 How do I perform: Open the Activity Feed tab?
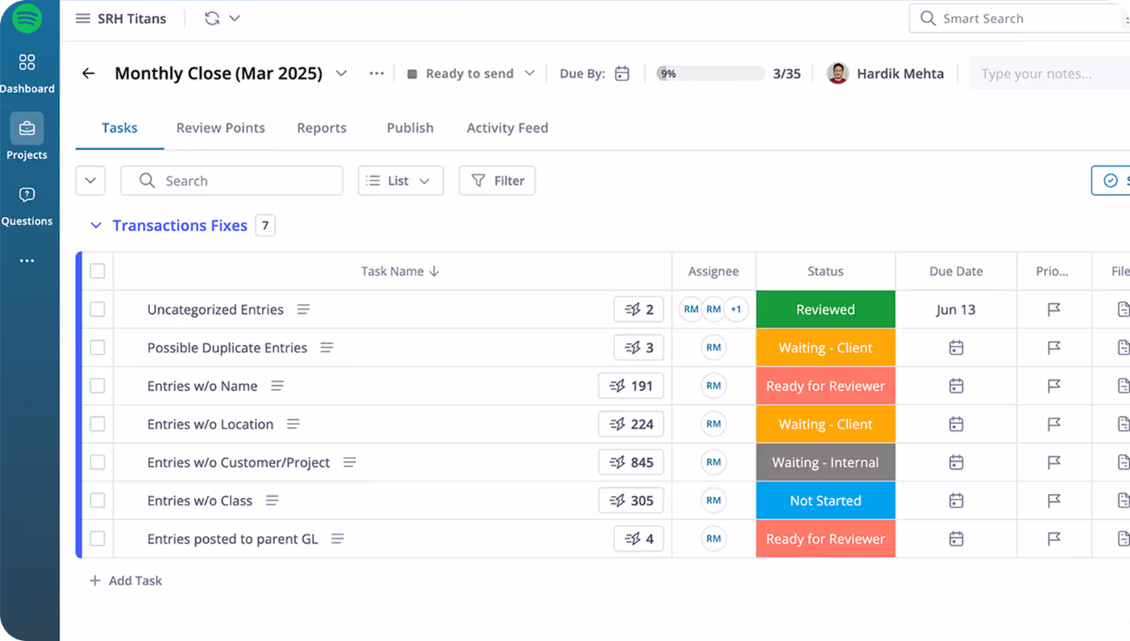507,128
